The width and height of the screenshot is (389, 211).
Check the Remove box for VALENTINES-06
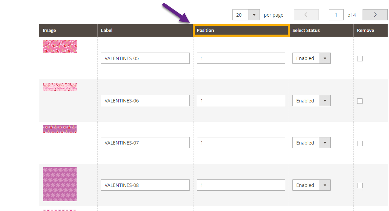coord(360,101)
